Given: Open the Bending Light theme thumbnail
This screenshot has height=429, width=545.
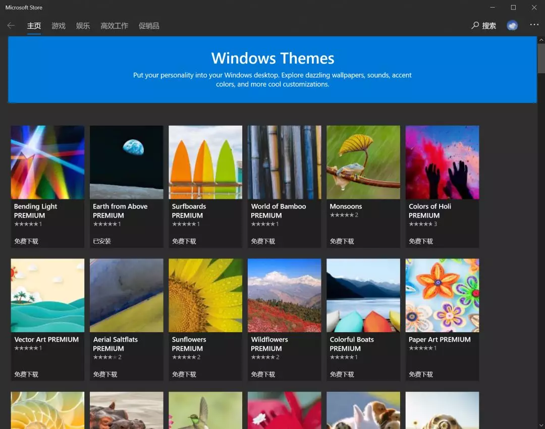Looking at the screenshot, I should [x=47, y=163].
